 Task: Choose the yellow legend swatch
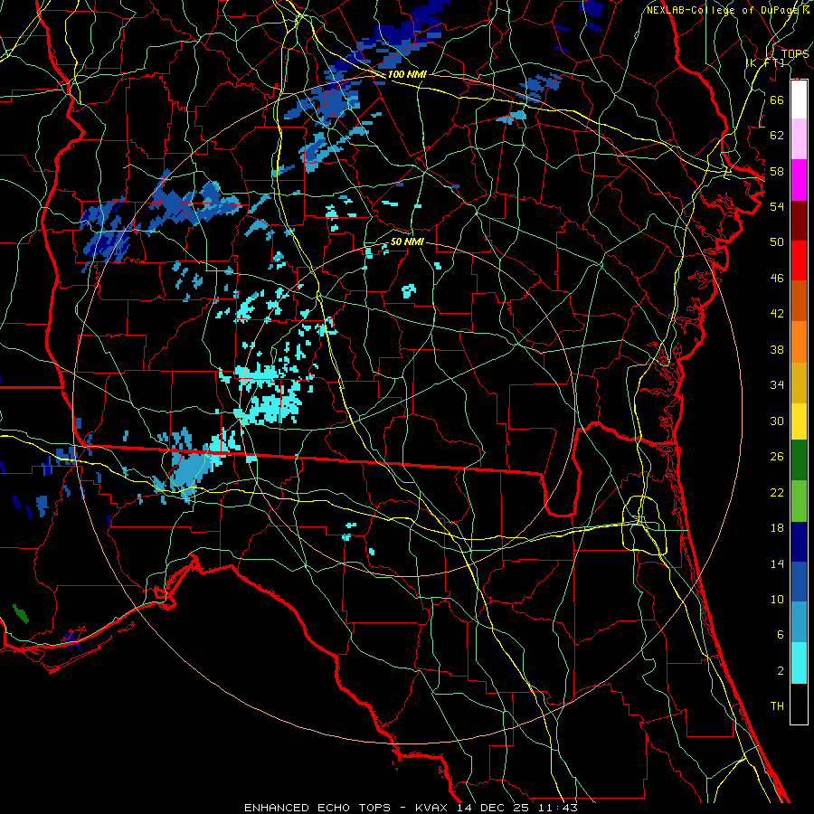coord(799,421)
